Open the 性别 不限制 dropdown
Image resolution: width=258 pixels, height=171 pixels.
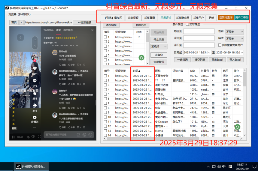pyautogui.click(x=235, y=31)
